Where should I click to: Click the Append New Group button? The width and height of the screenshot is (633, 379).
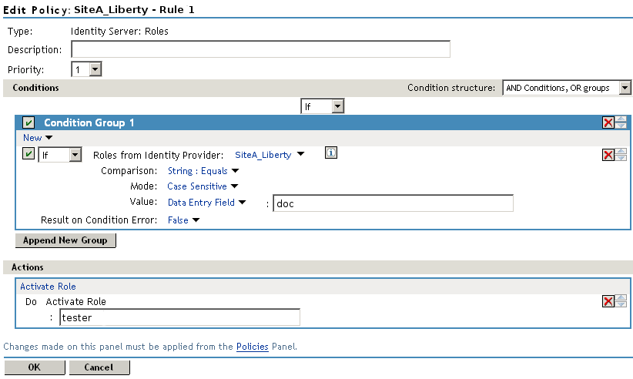click(65, 240)
